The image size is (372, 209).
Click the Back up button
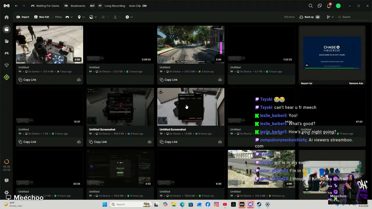coord(309,17)
